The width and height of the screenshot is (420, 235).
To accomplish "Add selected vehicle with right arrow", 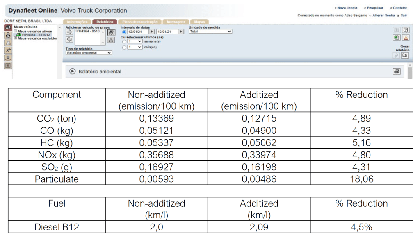I will click(x=69, y=32).
